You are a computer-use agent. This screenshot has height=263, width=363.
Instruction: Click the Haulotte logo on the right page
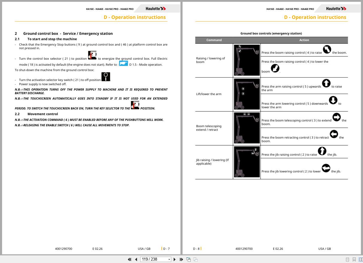coord(336,9)
